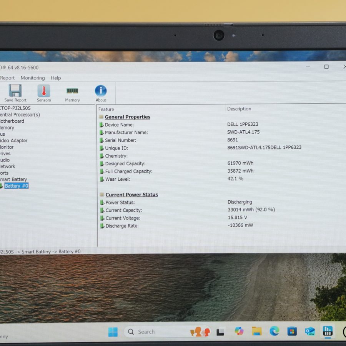Click the Save Report floppy icon
Image resolution: width=346 pixels, height=346 pixels.
[15, 90]
